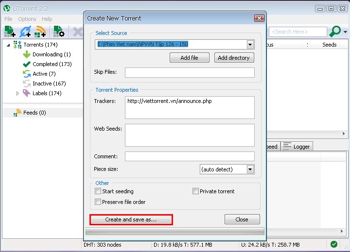The width and height of the screenshot is (350, 252).
Task: Click the torrent creation progress bar
Action: coord(175,231)
